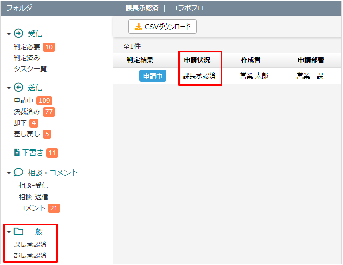Click the 課長承認済 cell in the row

pyautogui.click(x=199, y=76)
